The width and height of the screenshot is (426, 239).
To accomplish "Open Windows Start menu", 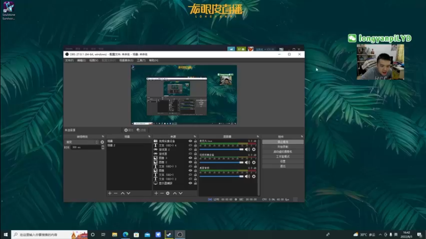I will point(5,234).
